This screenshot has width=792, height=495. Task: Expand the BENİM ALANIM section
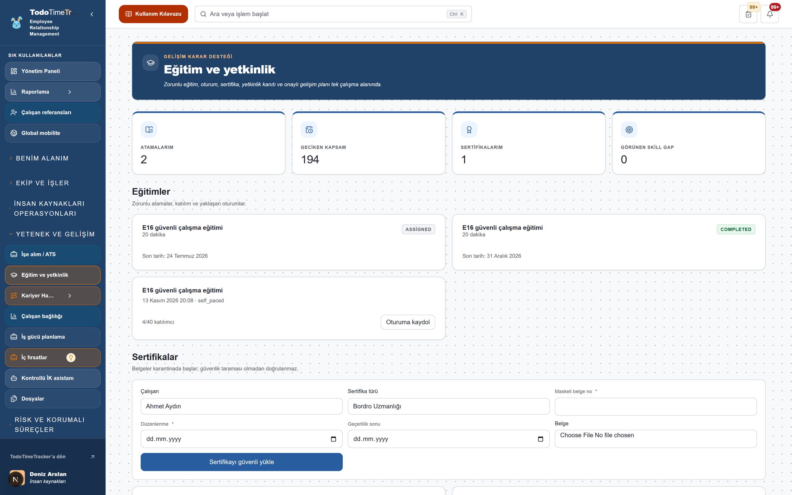click(x=42, y=158)
